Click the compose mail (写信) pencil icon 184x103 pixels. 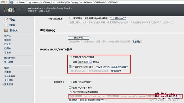(6, 19)
